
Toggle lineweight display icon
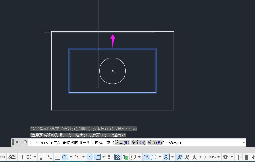click(x=110, y=157)
